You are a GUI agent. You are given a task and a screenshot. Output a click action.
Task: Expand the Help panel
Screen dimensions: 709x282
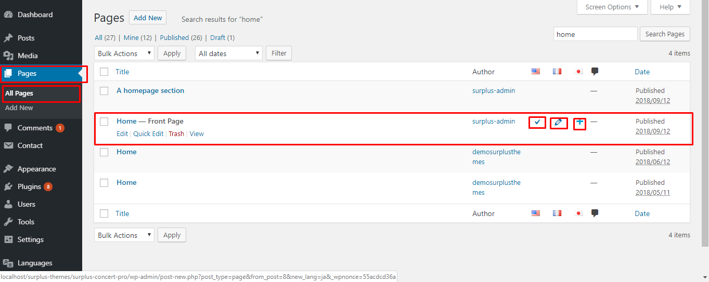point(671,7)
